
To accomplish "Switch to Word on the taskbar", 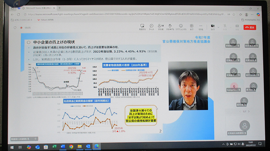I will click(x=63, y=147).
